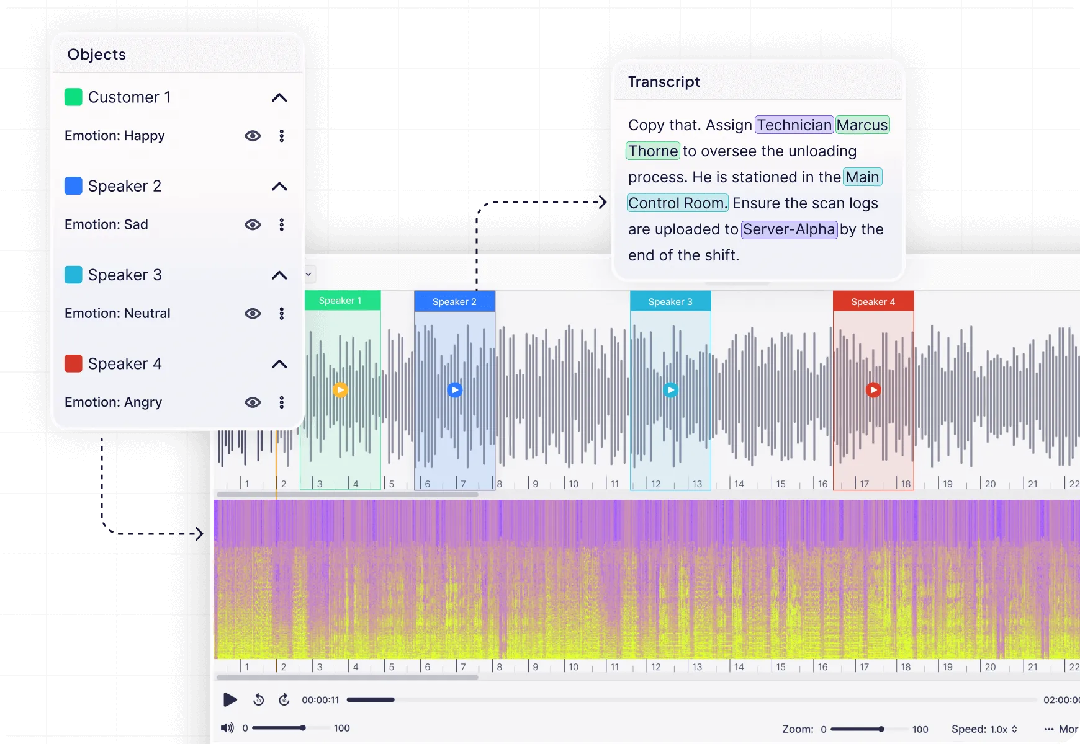Click the Transcript panel header
The image size is (1080, 744).
pos(758,82)
